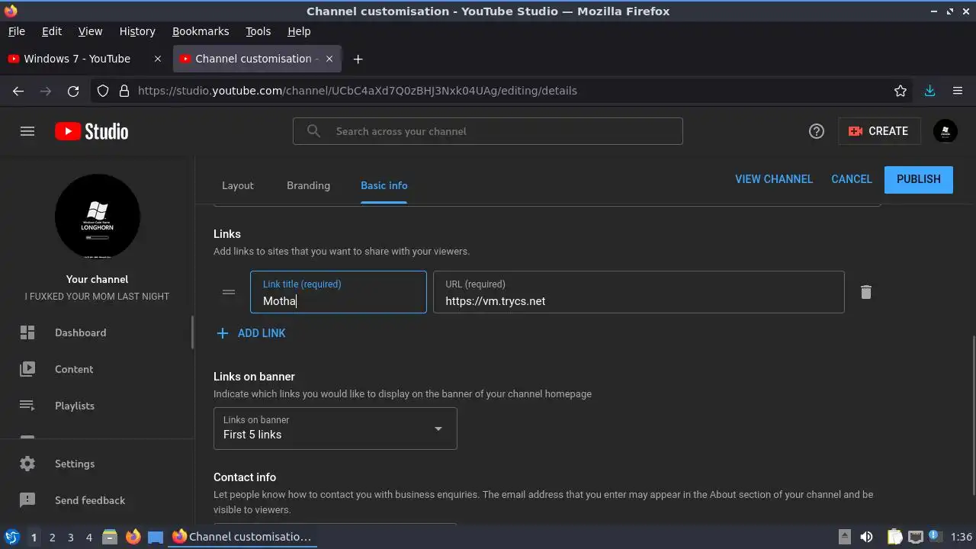Image resolution: width=976 pixels, height=549 pixels.
Task: Switch to workspace 2
Action: coord(52,538)
